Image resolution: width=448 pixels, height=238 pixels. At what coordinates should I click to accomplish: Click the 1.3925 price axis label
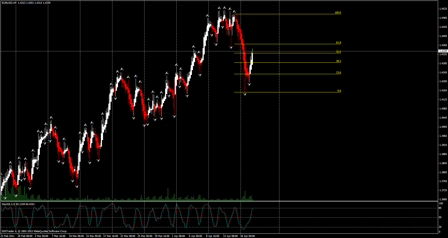click(443, 145)
